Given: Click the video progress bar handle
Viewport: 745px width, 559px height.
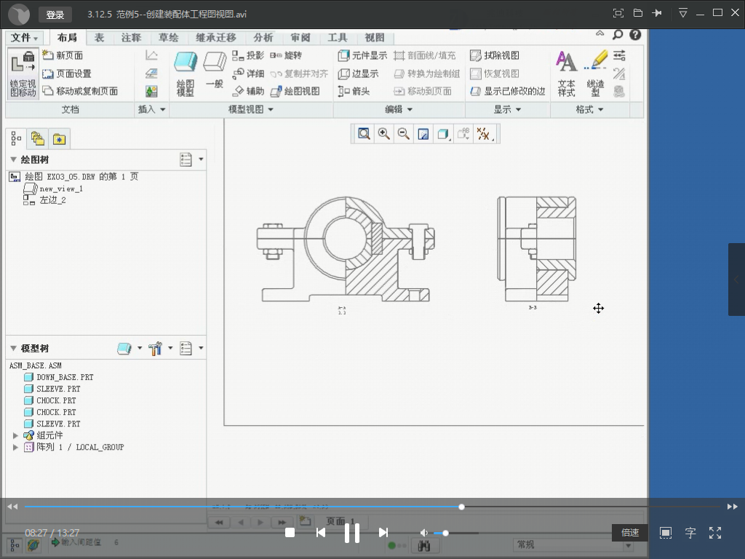Looking at the screenshot, I should tap(461, 507).
